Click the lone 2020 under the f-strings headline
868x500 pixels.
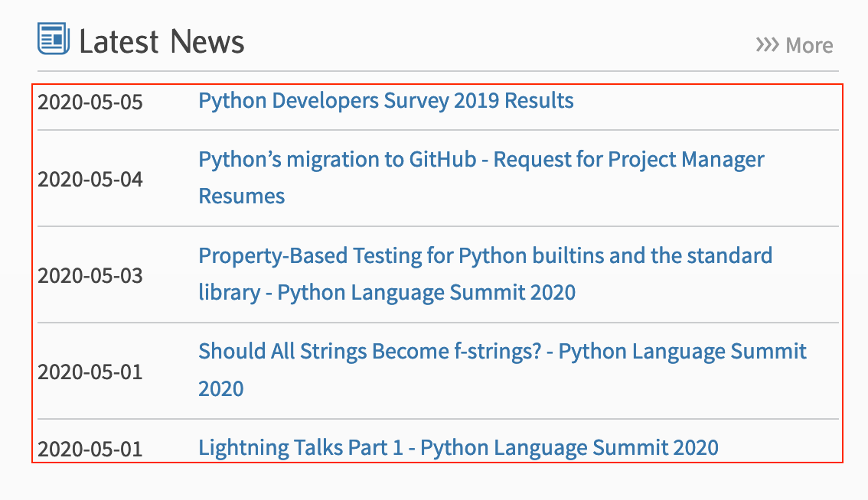221,389
